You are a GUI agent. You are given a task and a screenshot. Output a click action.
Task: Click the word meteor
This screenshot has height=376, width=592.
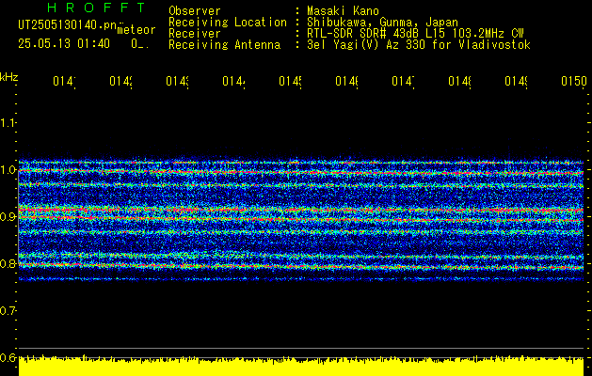click(136, 30)
